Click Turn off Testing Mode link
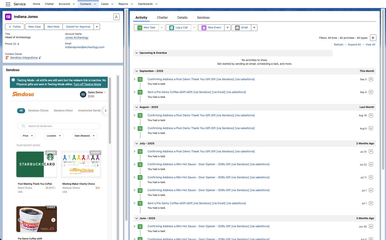 [87, 84]
